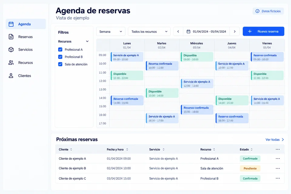Image resolution: width=291 pixels, height=194 pixels.
Task: Open Lunes 11:00 Disponible slot
Action: [127, 75]
